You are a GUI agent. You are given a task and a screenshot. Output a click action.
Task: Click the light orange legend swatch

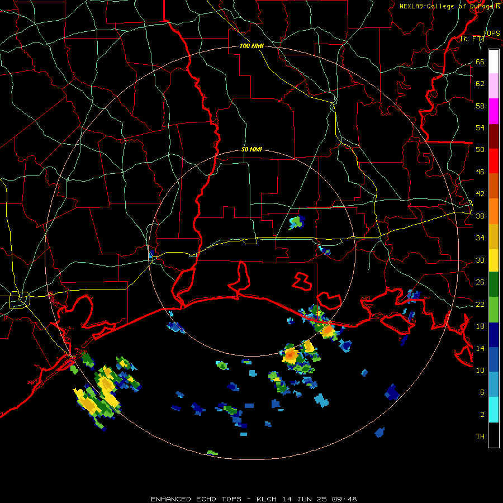pyautogui.click(x=493, y=211)
